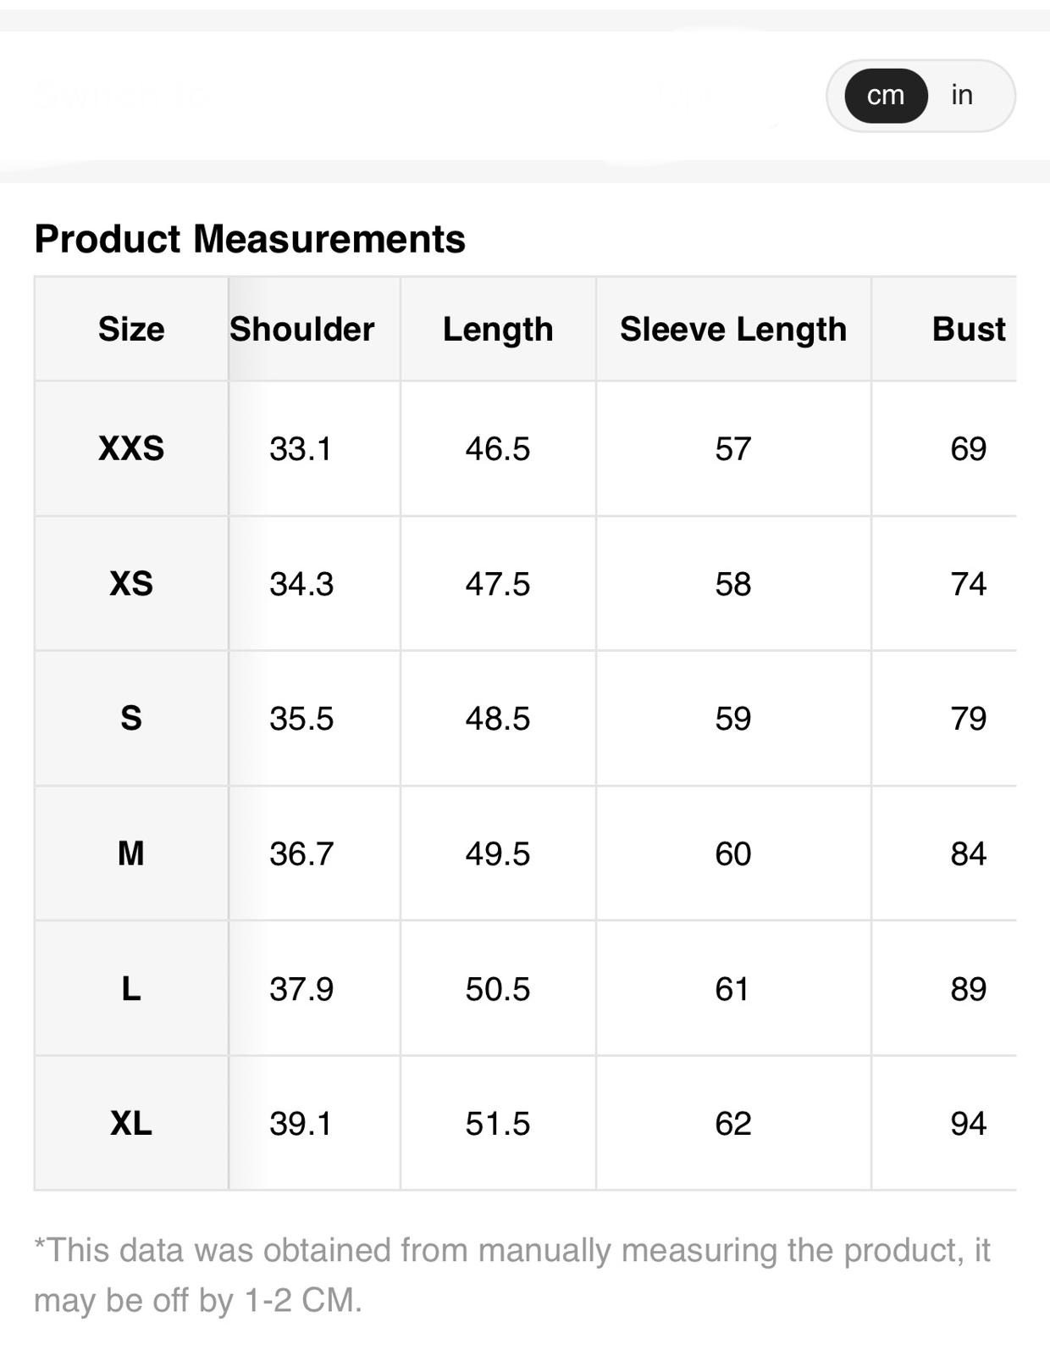Select the XXS size row label
This screenshot has width=1050, height=1356.
131,448
